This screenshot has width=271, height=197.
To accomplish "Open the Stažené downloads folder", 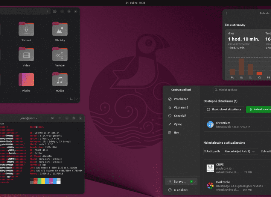I will 26,30.
